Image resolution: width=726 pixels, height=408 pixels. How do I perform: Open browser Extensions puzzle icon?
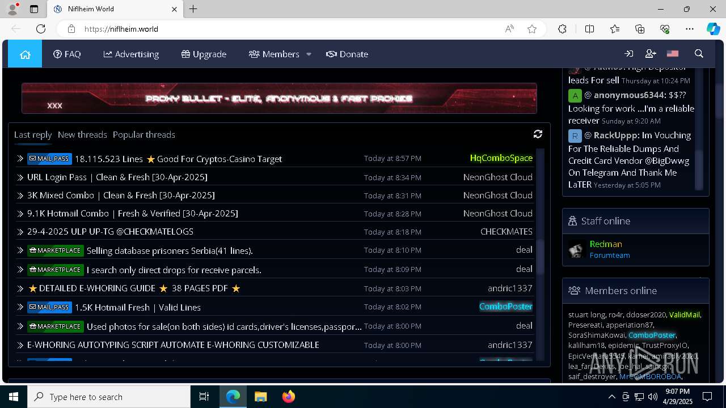pyautogui.click(x=562, y=29)
